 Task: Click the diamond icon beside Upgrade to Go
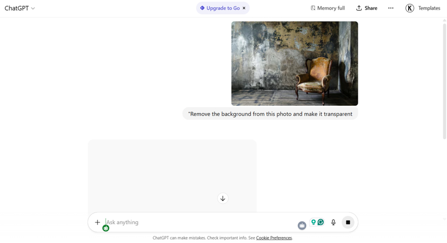coord(202,8)
